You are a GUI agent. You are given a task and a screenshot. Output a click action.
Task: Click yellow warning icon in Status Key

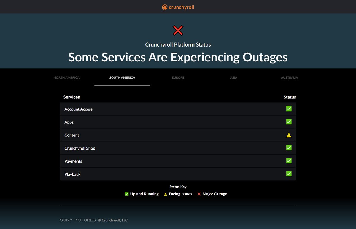click(x=166, y=194)
